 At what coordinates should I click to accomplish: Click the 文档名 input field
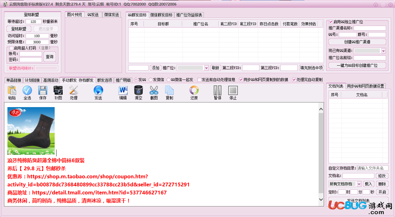pos(358,176)
